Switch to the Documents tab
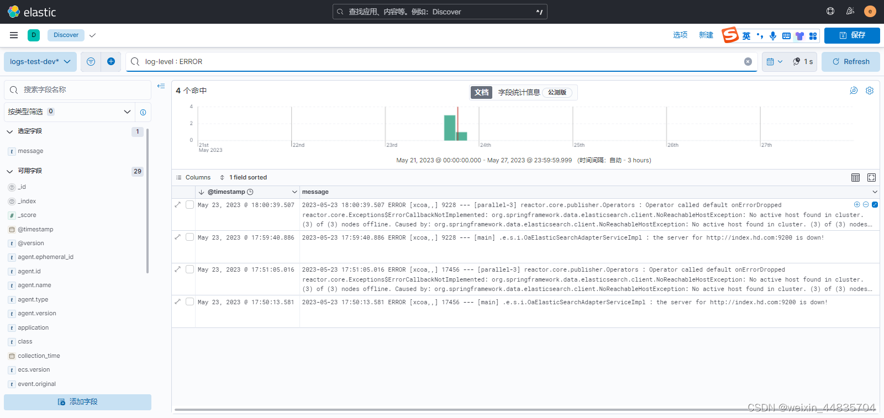The image size is (884, 418). tap(481, 92)
